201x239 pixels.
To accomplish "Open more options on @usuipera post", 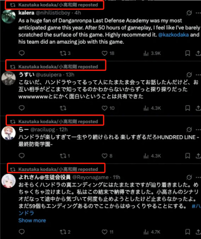I will (x=198, y=75).
